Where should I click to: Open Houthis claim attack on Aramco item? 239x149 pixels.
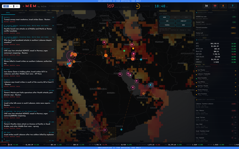tap(29, 125)
